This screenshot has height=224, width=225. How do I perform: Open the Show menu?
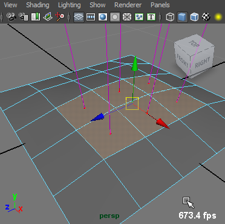click(x=97, y=5)
